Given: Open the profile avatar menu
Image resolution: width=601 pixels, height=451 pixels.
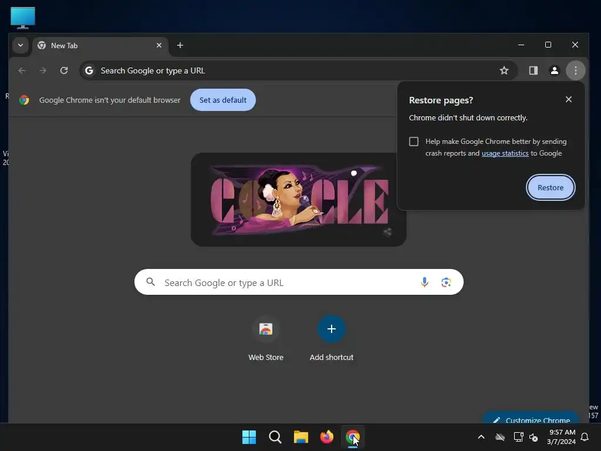Looking at the screenshot, I should tap(554, 70).
